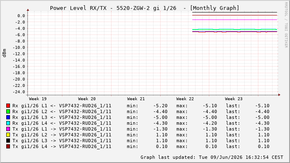
Task: Click the Tx L4 last value 0.10
Action: (264, 146)
